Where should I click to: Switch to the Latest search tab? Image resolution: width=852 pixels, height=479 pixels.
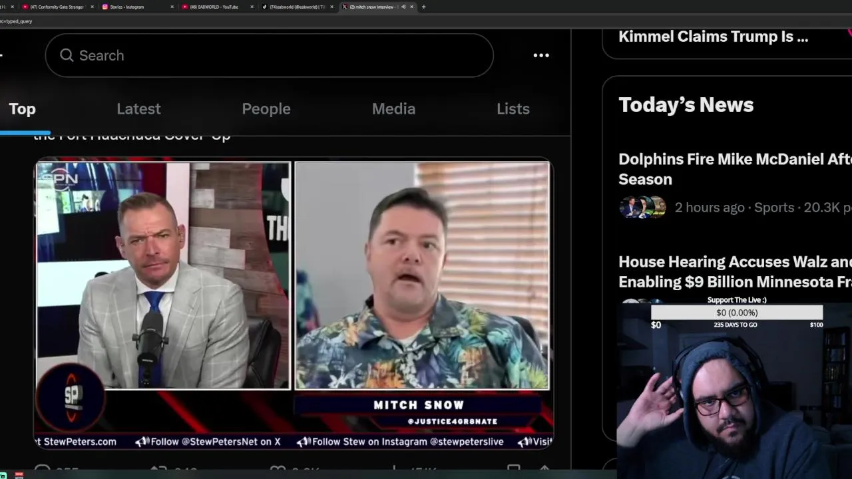pos(138,108)
